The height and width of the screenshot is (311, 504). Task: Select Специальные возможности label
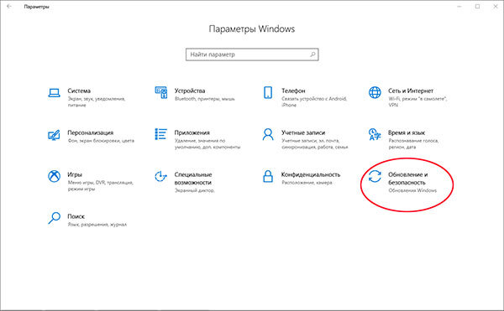click(x=193, y=179)
